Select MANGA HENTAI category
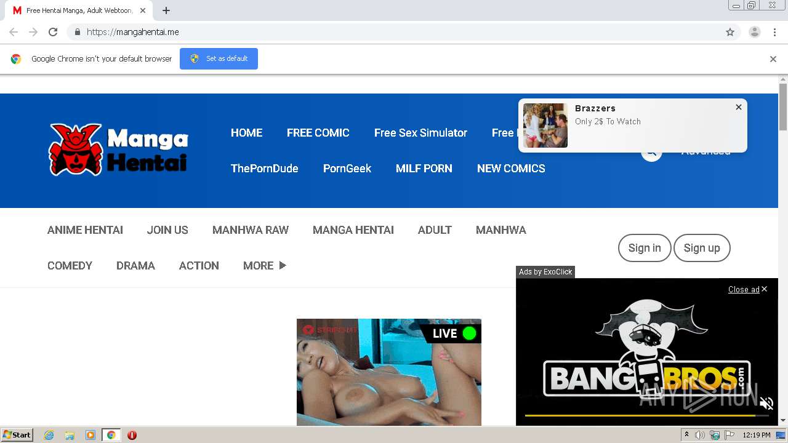This screenshot has height=443, width=788. 353,230
